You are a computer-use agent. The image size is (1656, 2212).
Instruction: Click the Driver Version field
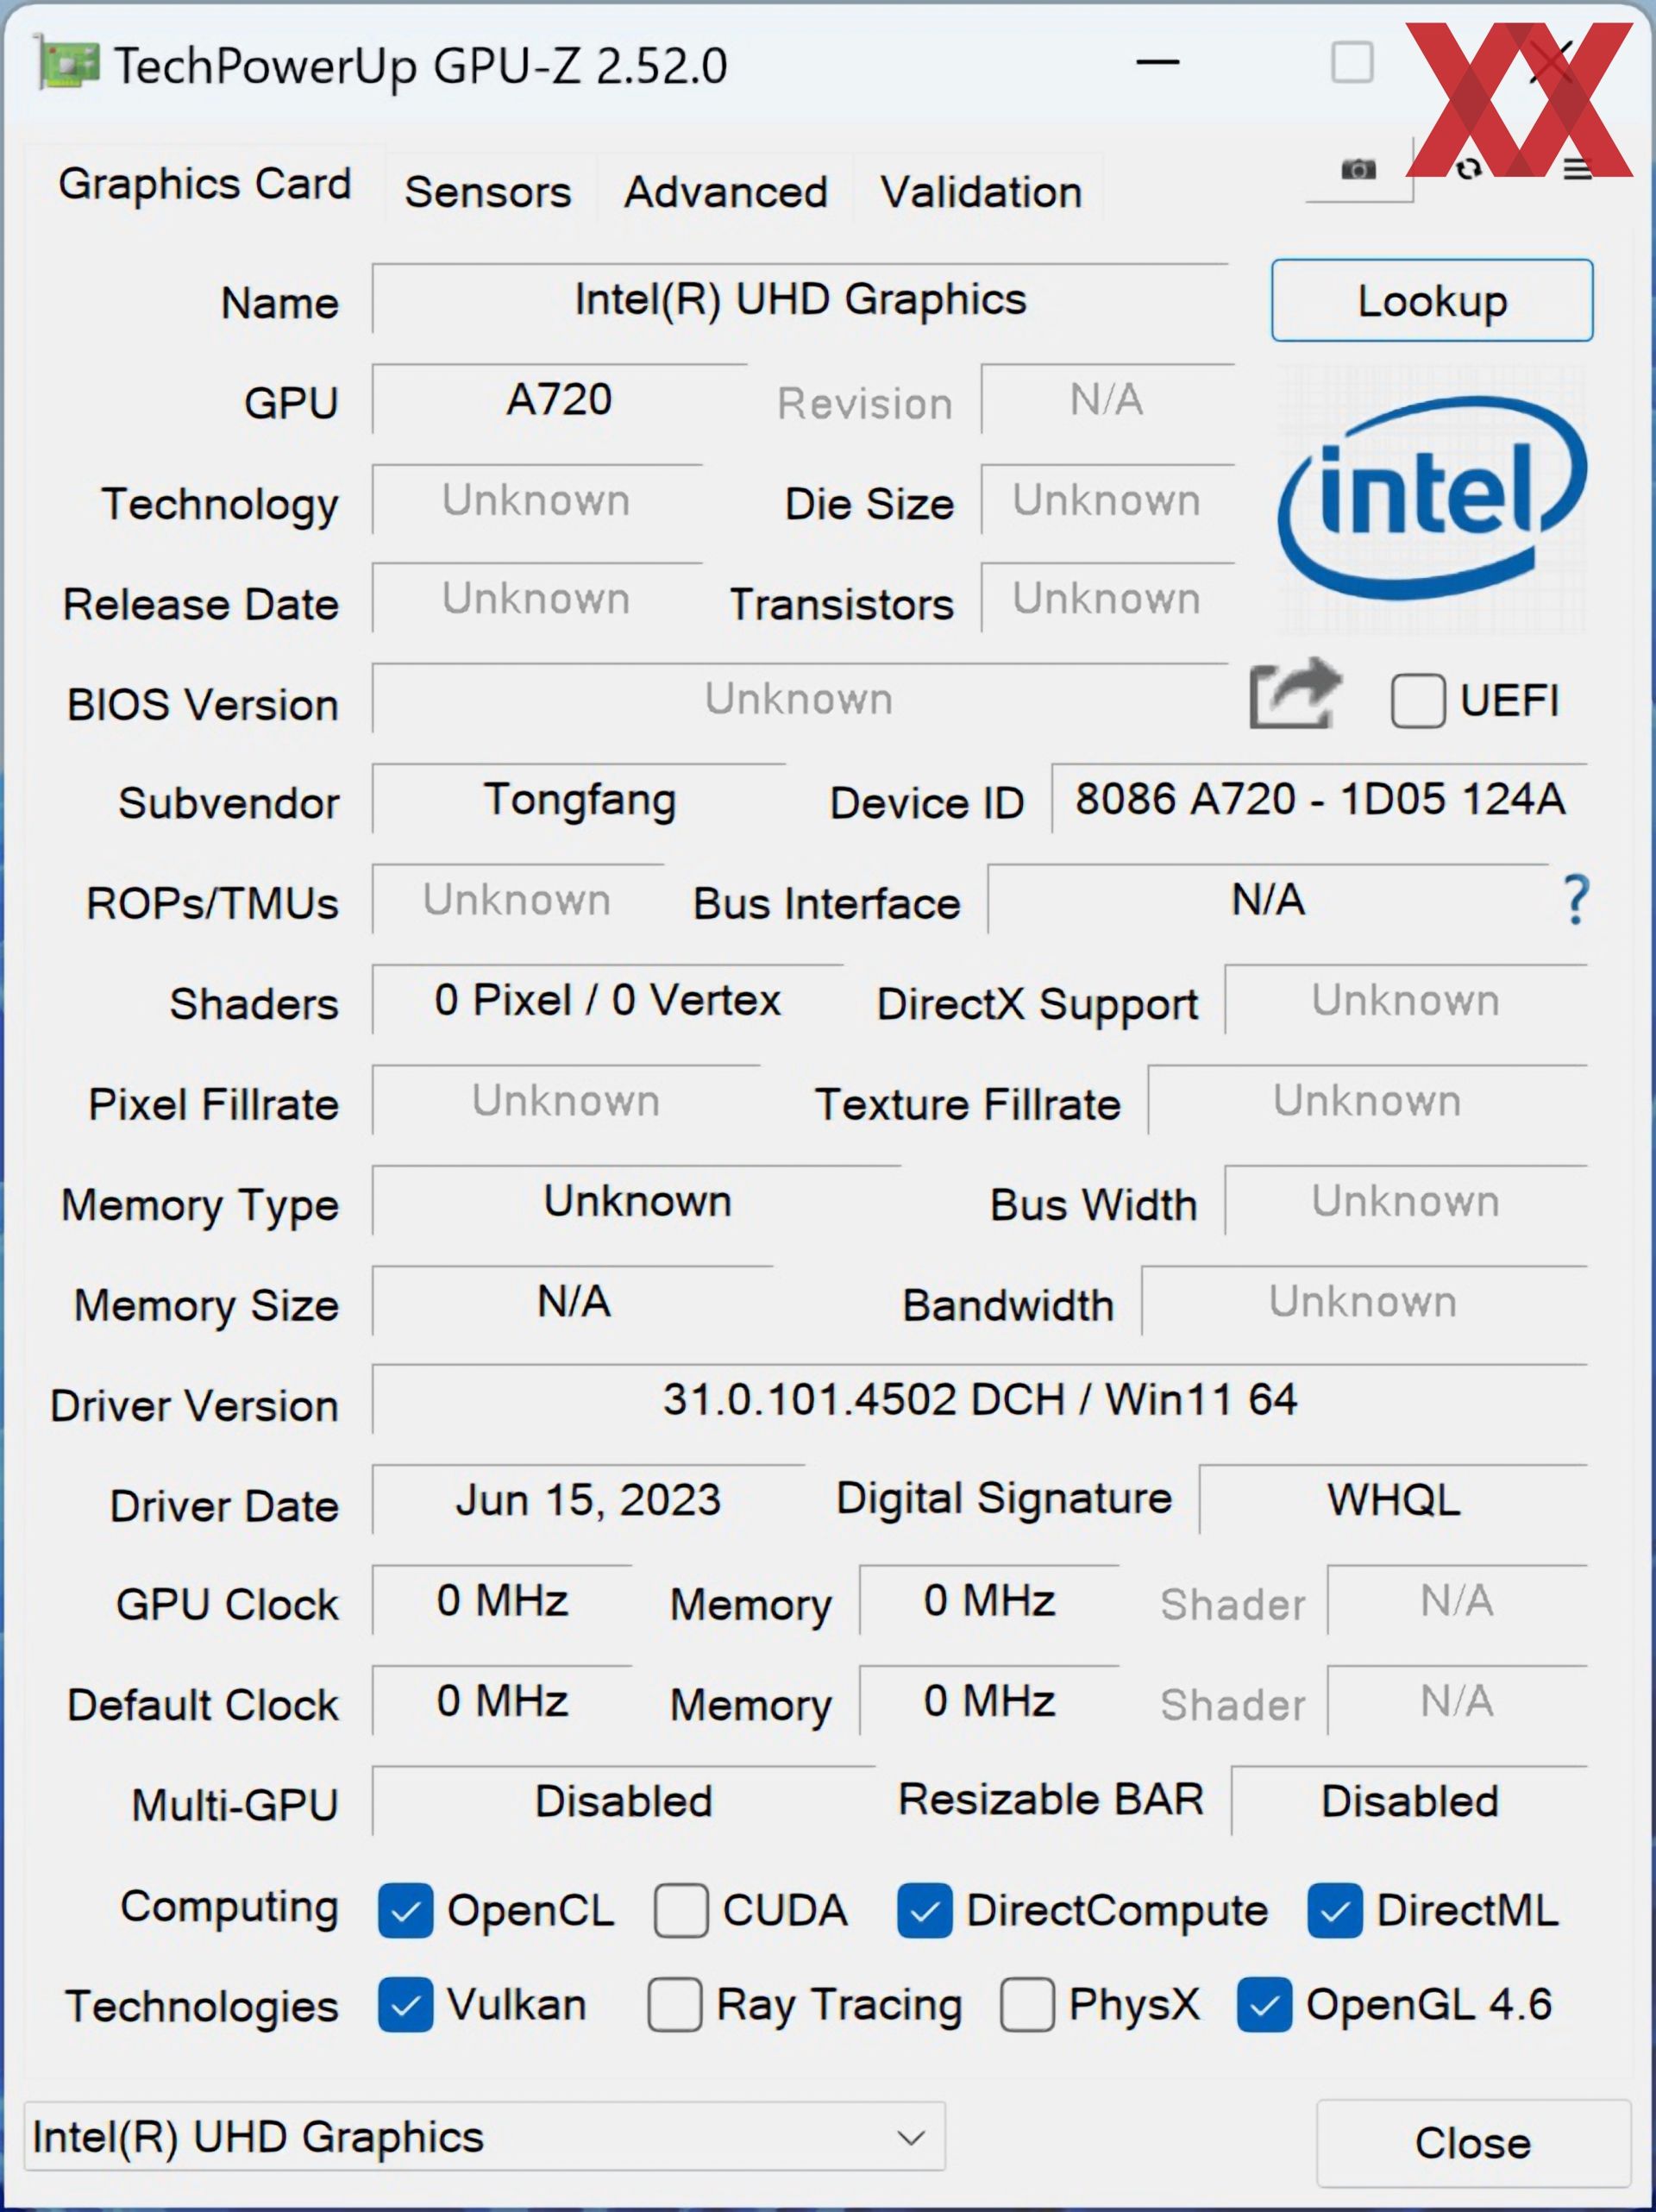[980, 1399]
